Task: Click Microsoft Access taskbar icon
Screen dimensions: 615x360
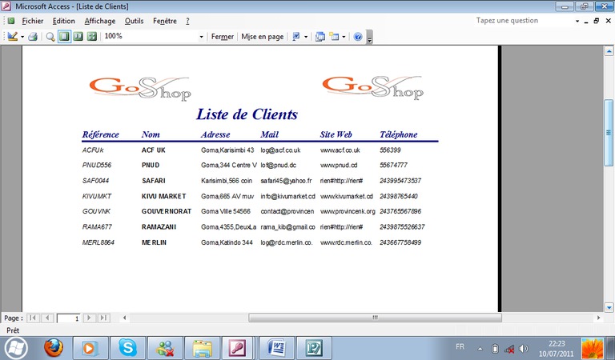Action: (x=238, y=348)
